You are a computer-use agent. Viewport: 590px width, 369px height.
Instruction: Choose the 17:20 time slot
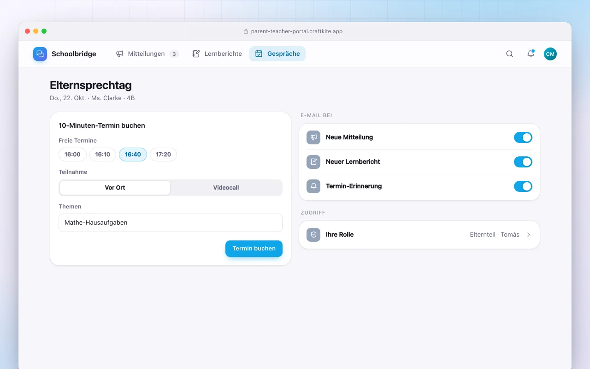point(163,155)
